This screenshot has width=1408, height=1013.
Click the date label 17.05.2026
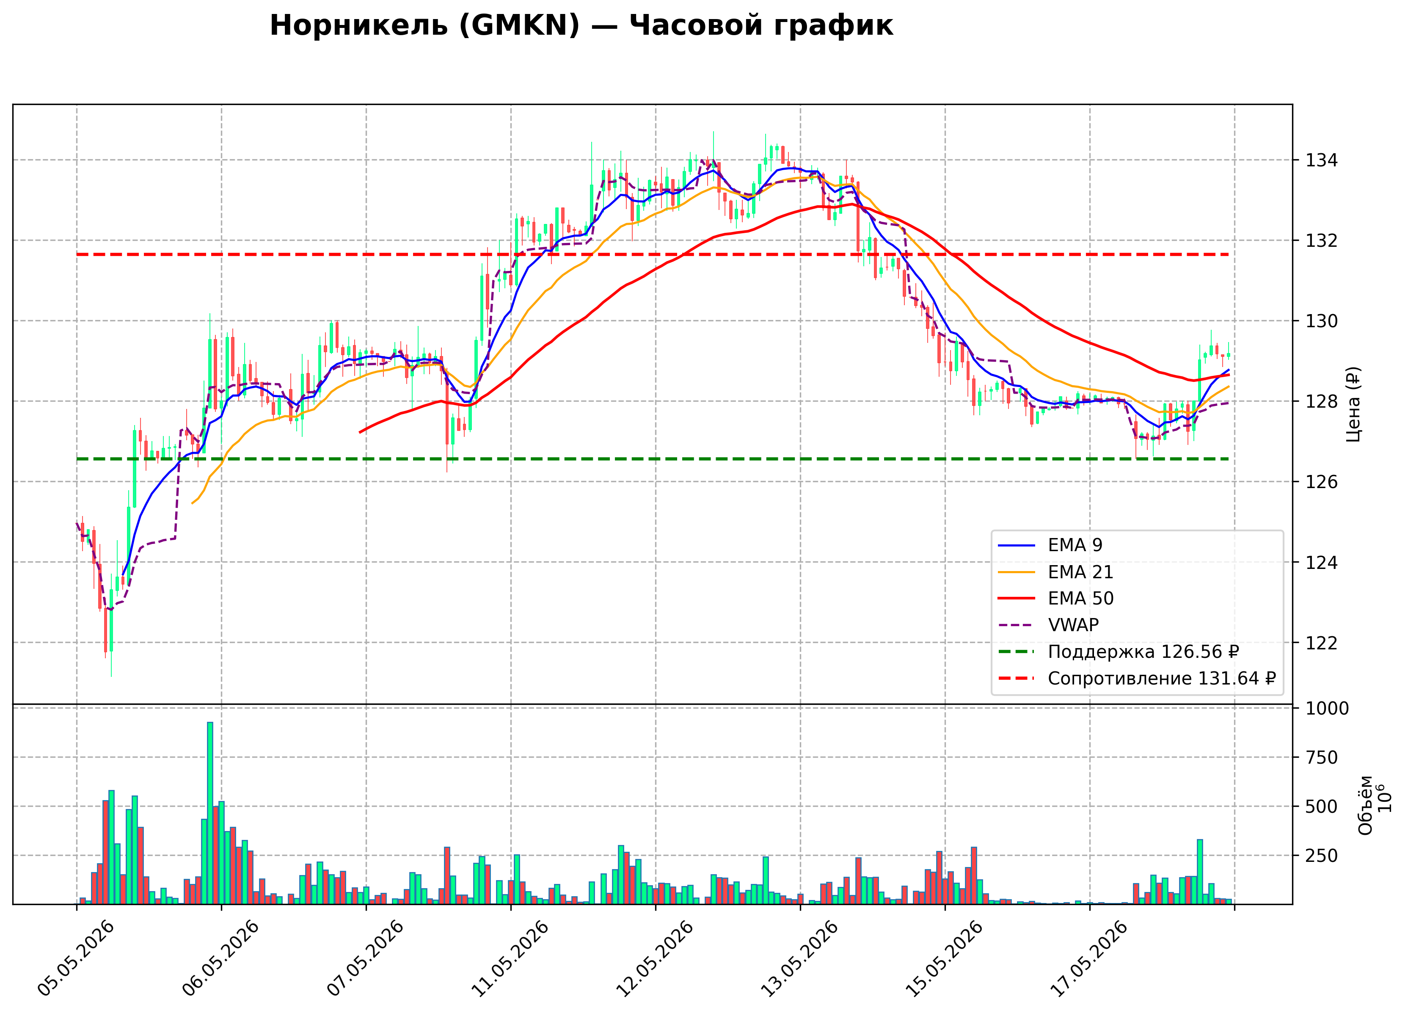click(1088, 959)
